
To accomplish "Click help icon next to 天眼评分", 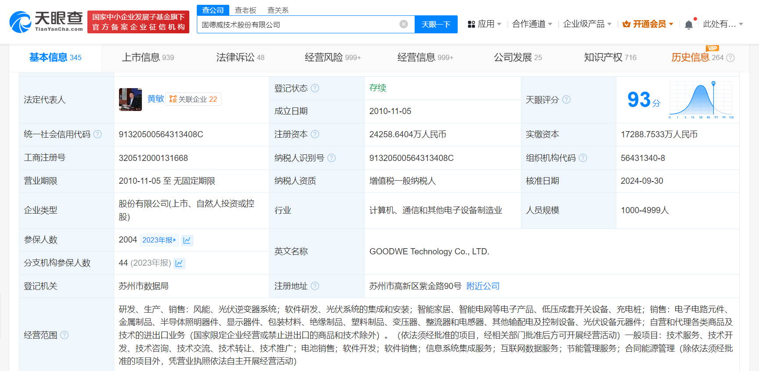I will pyautogui.click(x=566, y=100).
